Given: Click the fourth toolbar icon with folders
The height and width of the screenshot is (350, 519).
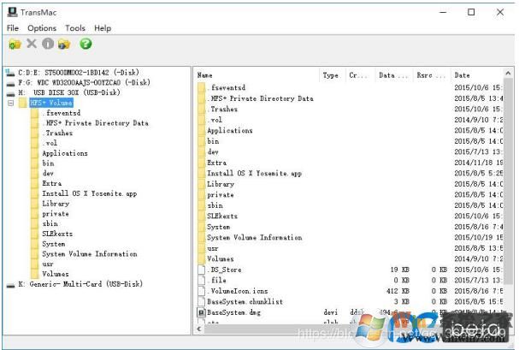Looking at the screenshot, I should pos(64,44).
